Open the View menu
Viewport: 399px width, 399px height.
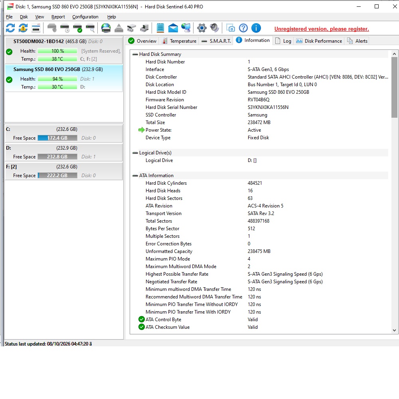click(40, 17)
